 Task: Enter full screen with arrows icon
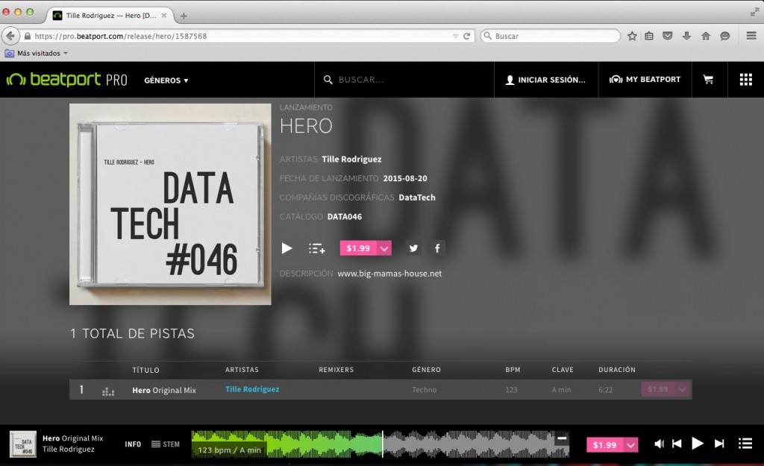pyautogui.click(x=755, y=12)
